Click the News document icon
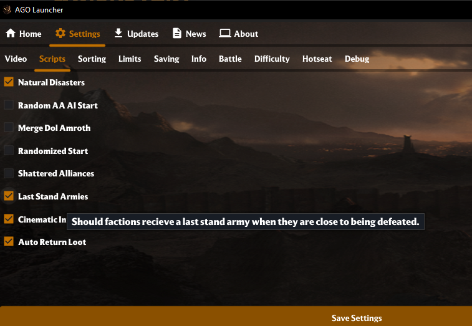This screenshot has width=472, height=326. [177, 34]
